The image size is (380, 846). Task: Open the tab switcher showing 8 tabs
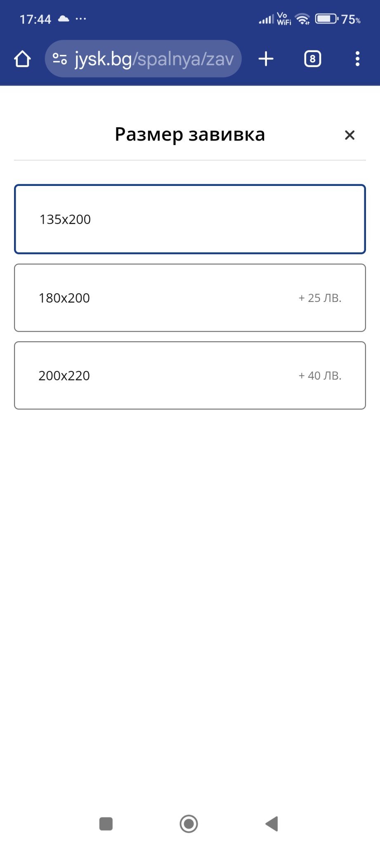point(312,59)
